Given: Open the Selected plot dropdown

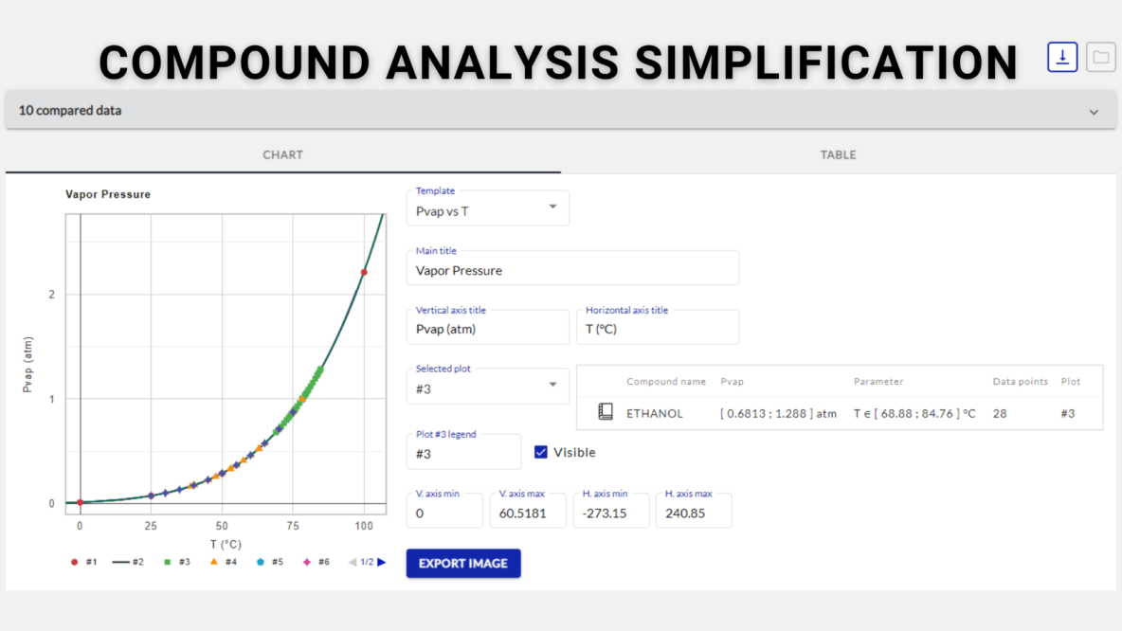Looking at the screenshot, I should (487, 386).
